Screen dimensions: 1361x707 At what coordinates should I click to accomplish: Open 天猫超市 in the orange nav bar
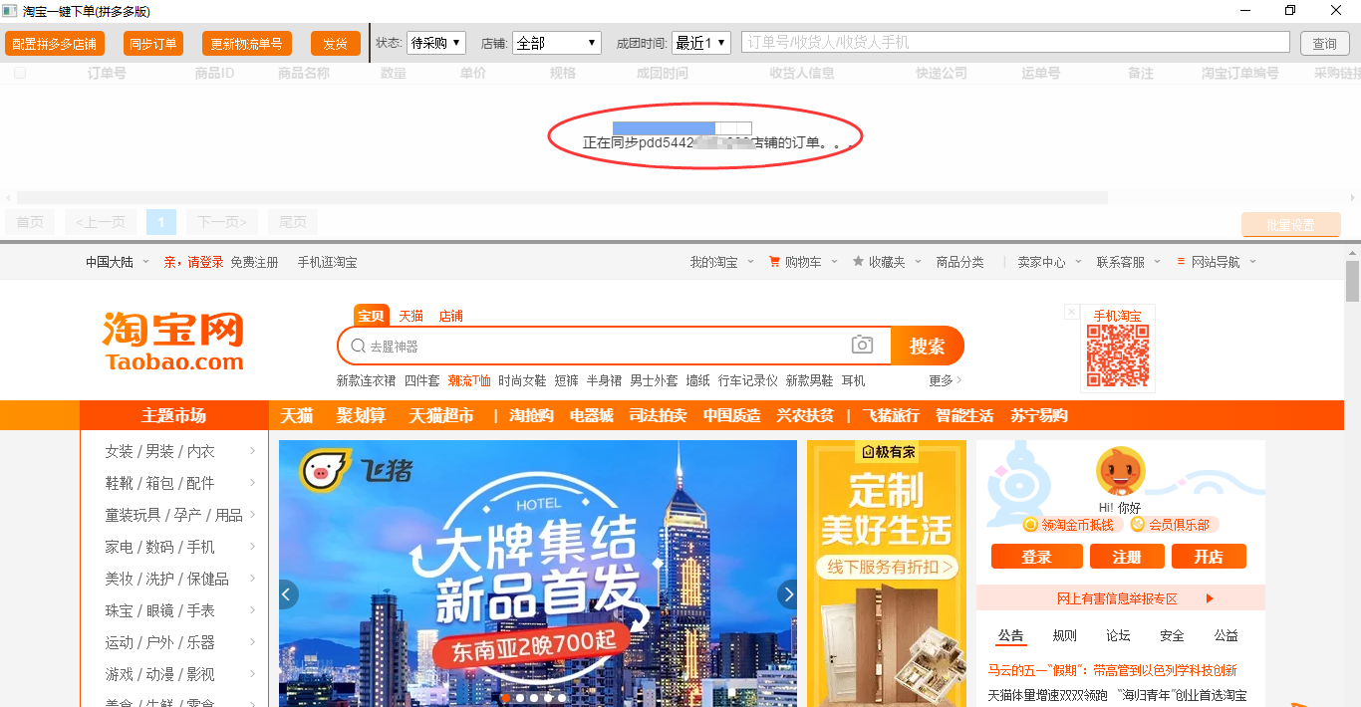coord(441,415)
